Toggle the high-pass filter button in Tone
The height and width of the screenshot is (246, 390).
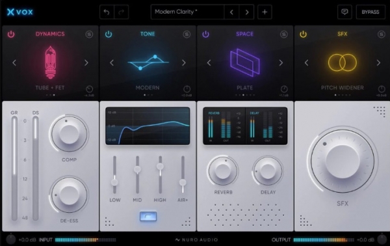148,216
